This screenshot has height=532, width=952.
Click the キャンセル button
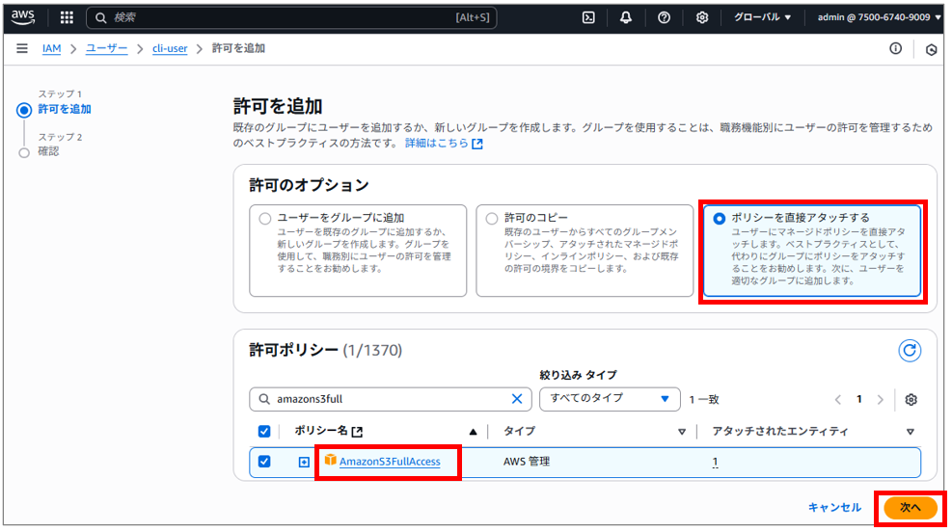834,507
